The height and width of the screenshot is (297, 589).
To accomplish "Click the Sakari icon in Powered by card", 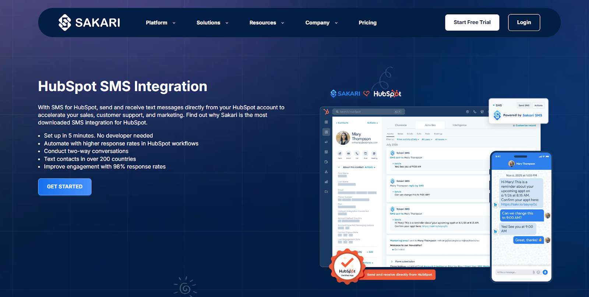I will (x=497, y=115).
